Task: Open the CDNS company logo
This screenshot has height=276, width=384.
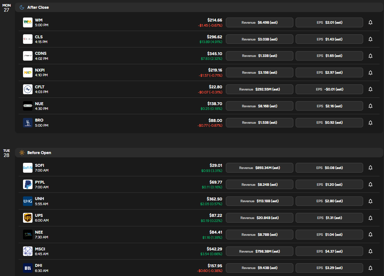Action: point(28,56)
